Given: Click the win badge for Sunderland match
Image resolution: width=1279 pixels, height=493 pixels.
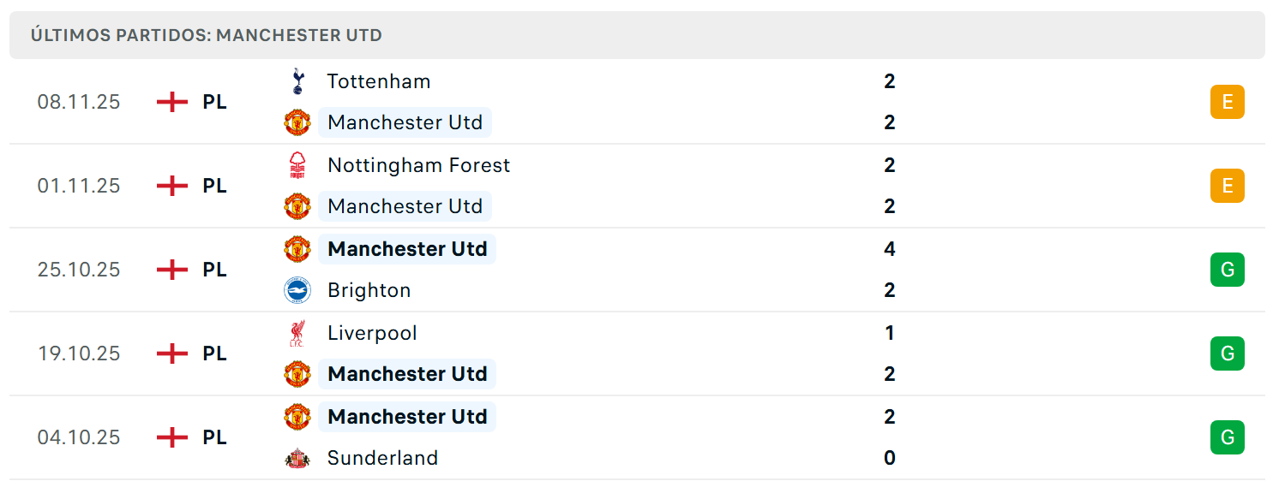Looking at the screenshot, I should (1227, 437).
